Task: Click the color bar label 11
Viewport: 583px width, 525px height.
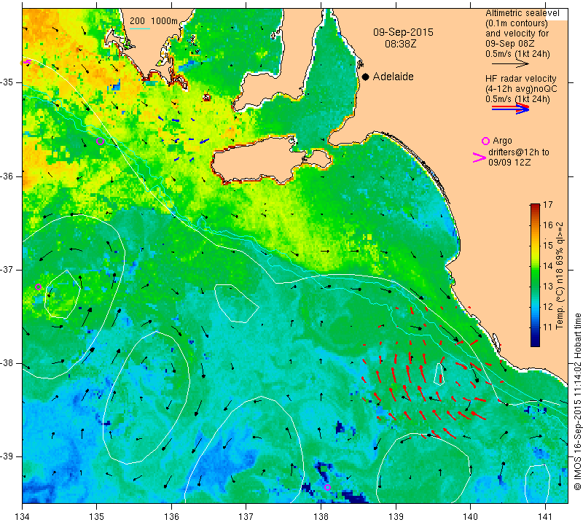Action: tap(548, 327)
